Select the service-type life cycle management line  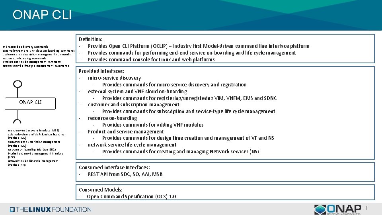tap(189, 111)
